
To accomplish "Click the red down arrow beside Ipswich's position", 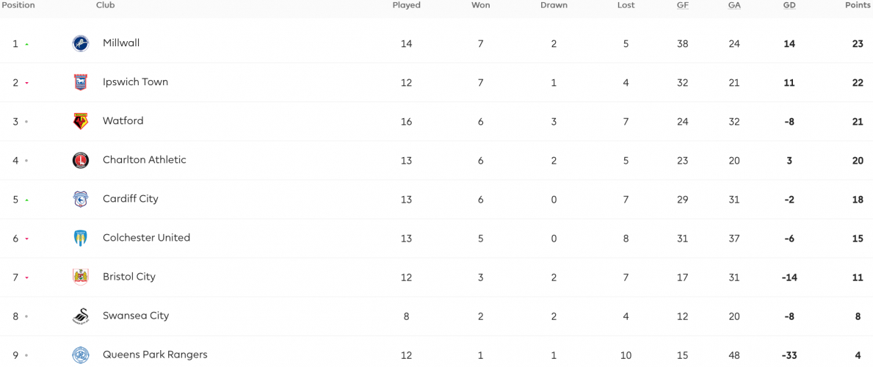I will point(26,83).
